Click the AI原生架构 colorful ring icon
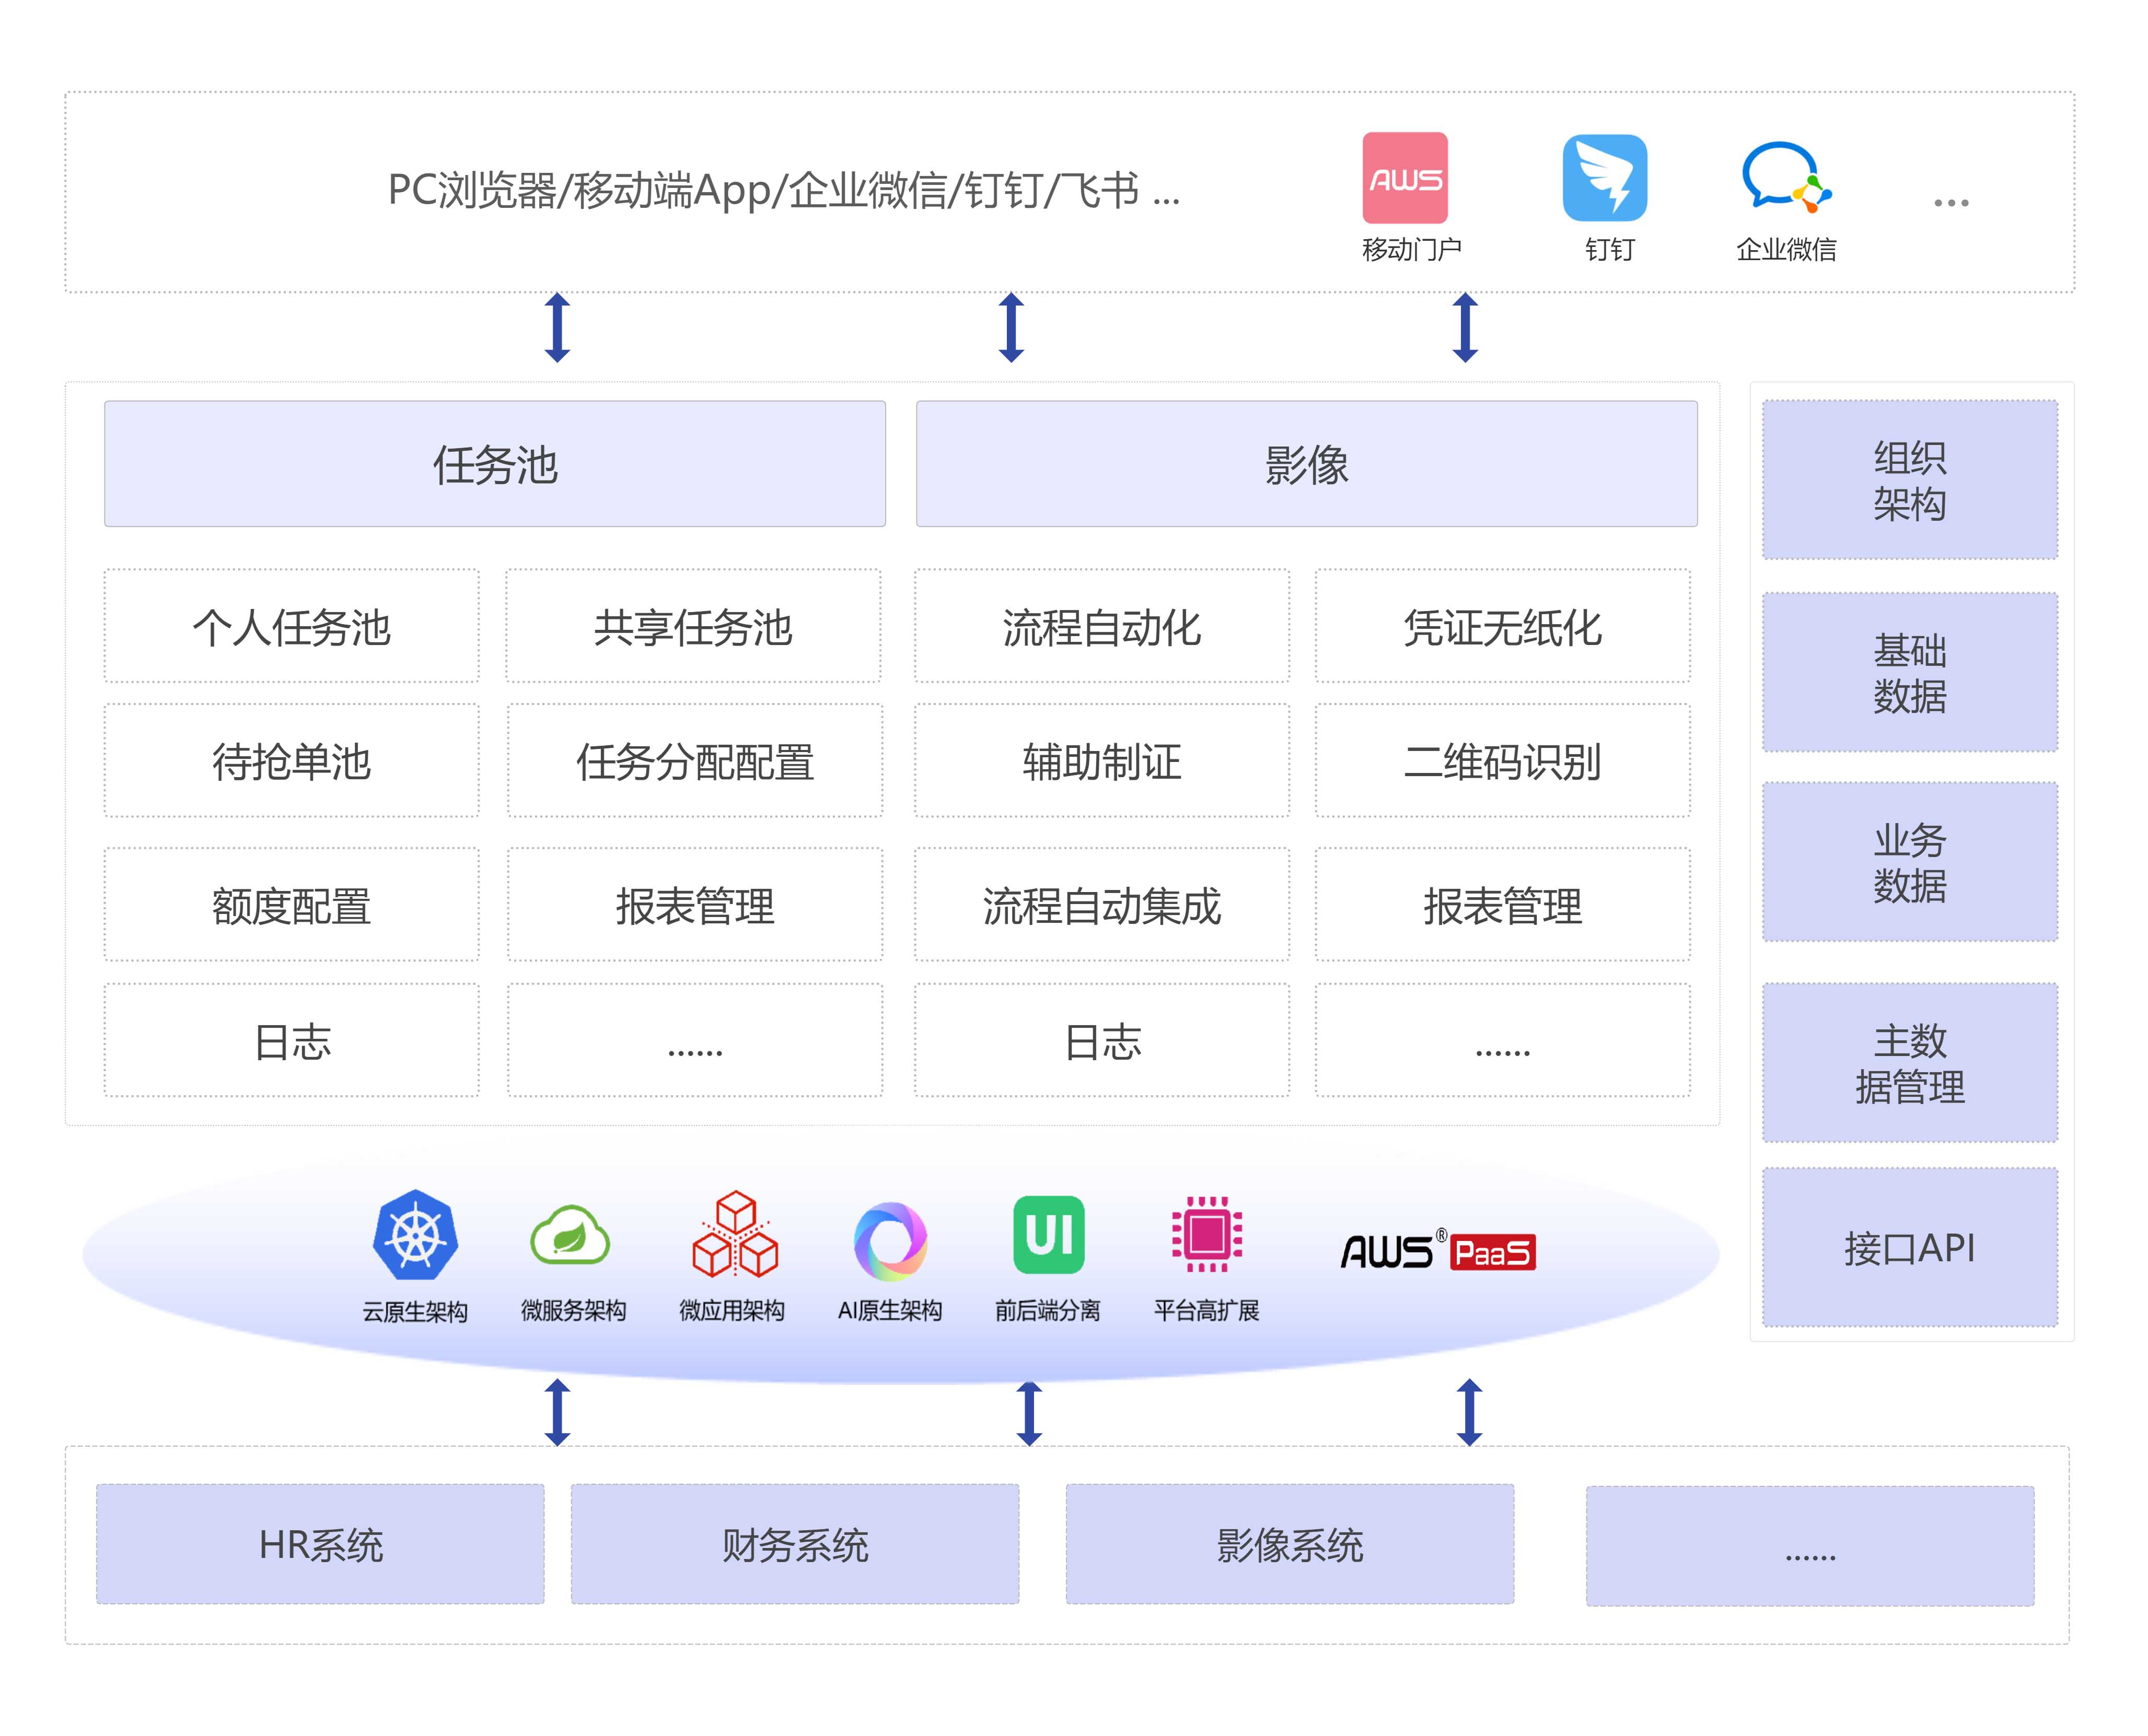 889,1240
